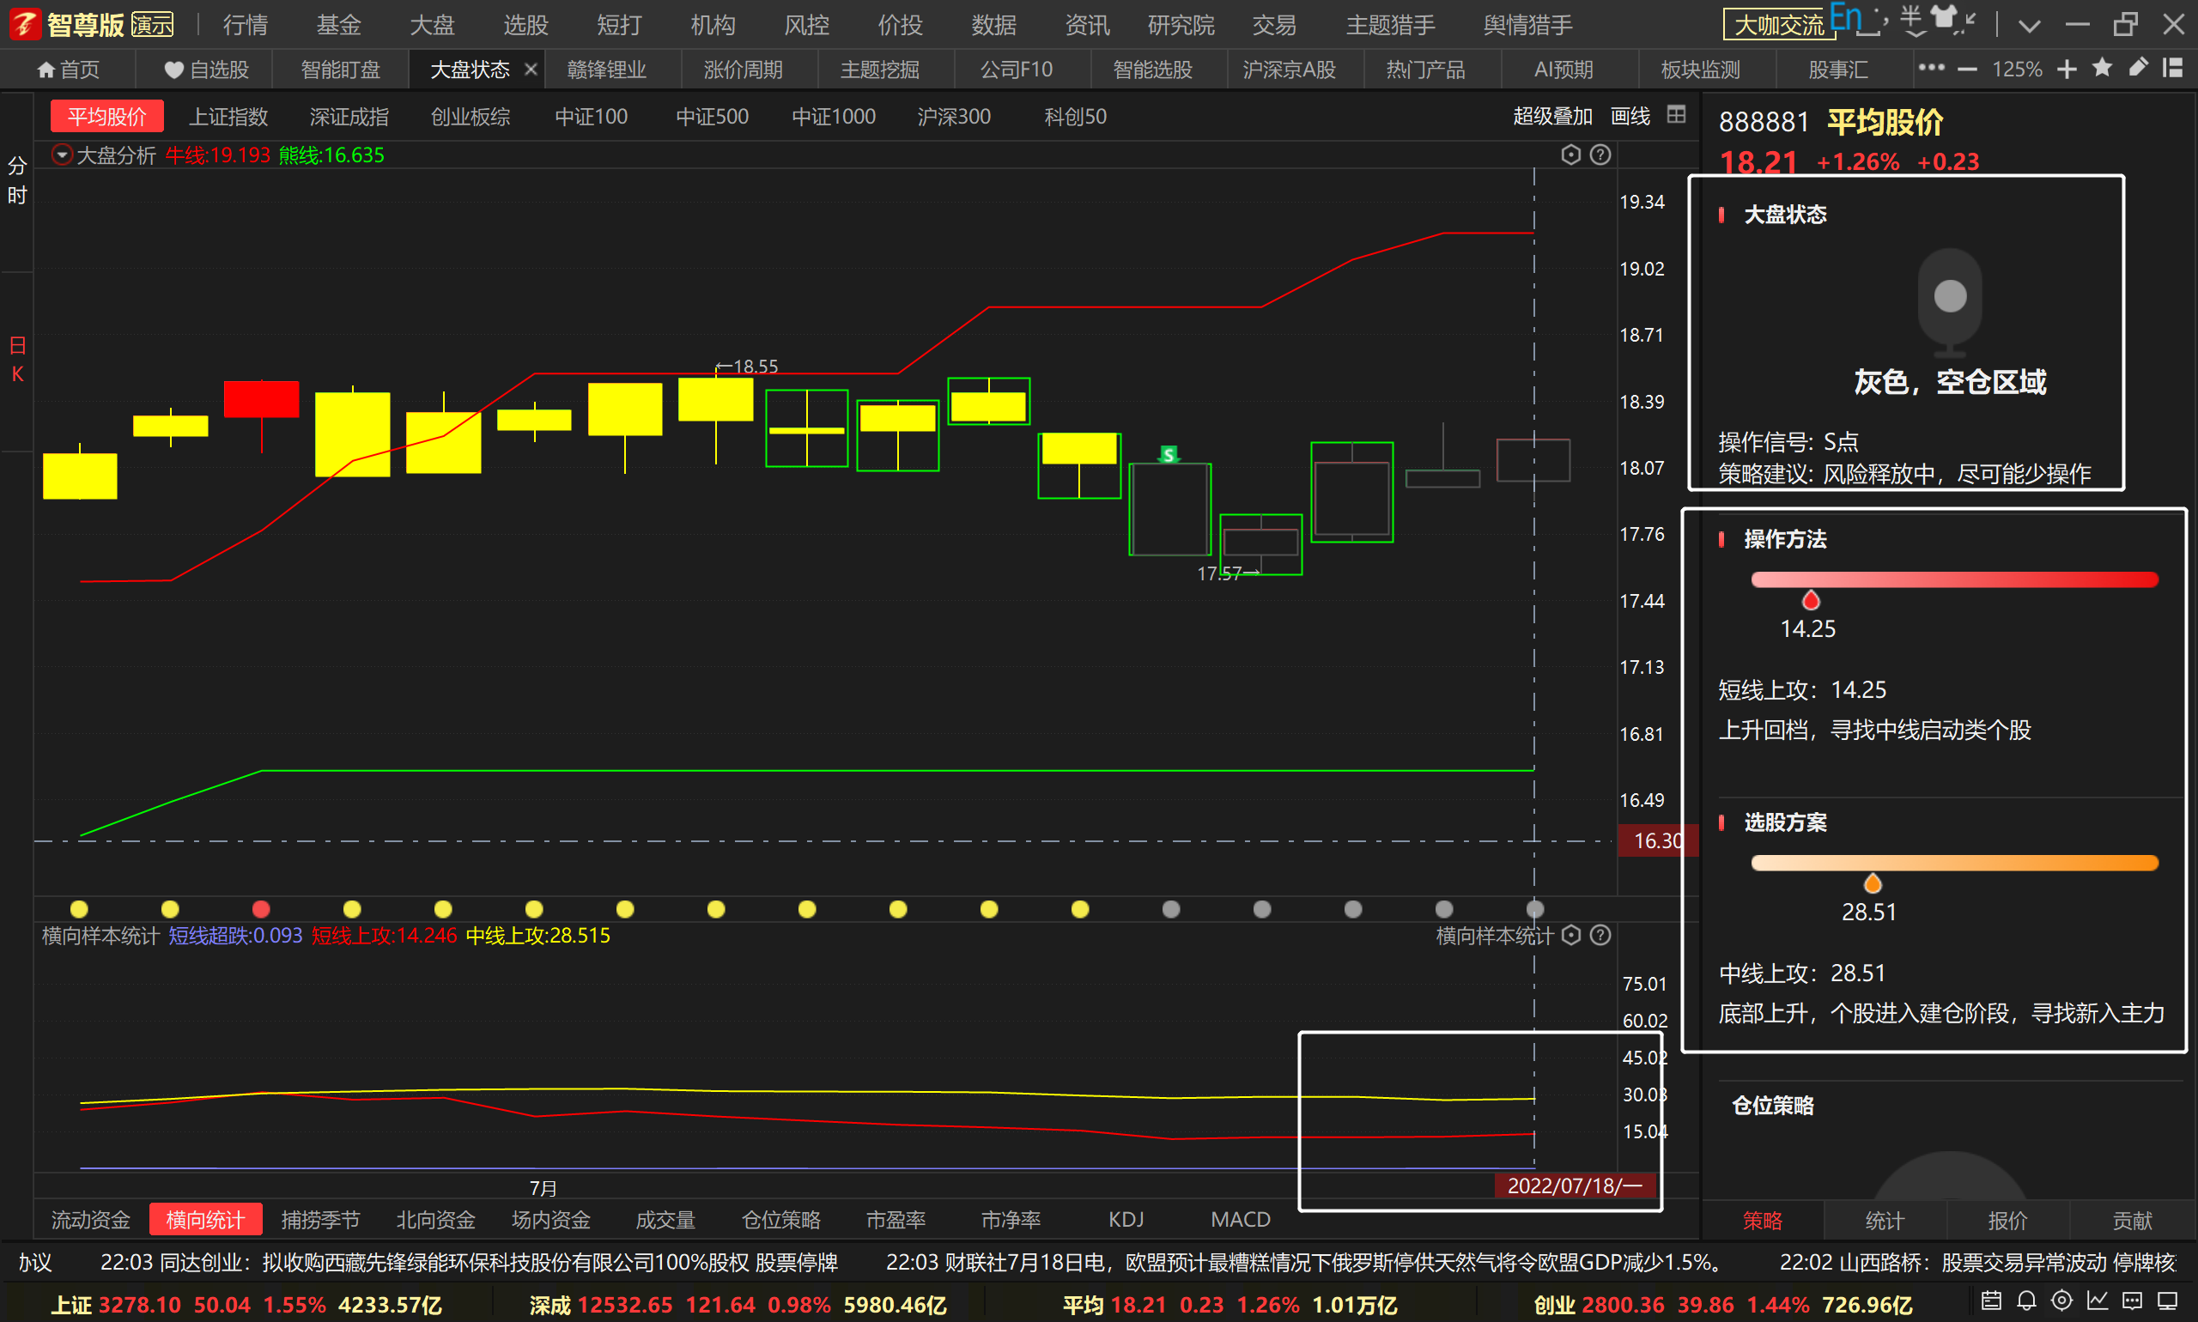Increase zoom with the plus icon
Image resolution: width=2198 pixels, height=1322 pixels.
[x=2067, y=70]
